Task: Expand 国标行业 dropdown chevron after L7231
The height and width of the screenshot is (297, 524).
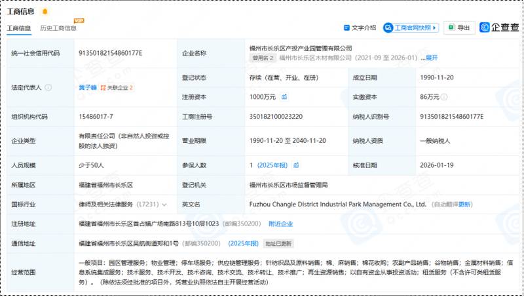Action: (x=164, y=205)
